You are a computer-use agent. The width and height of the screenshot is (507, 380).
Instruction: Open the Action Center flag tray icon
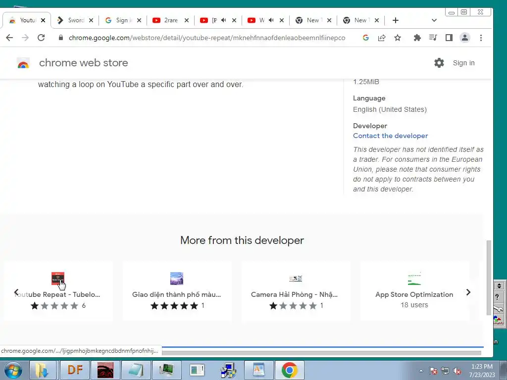pyautogui.click(x=433, y=371)
